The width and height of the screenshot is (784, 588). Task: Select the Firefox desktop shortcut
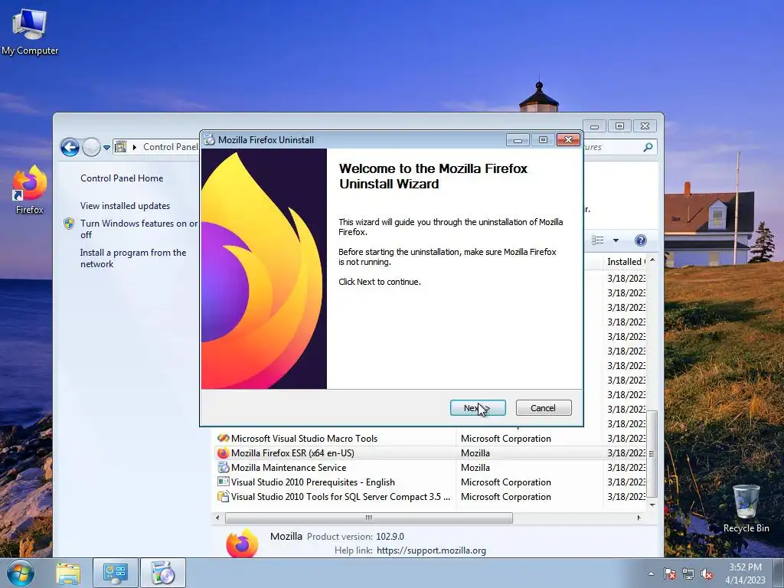click(30, 191)
